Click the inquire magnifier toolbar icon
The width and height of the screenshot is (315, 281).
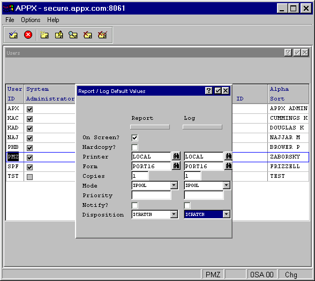click(73, 35)
